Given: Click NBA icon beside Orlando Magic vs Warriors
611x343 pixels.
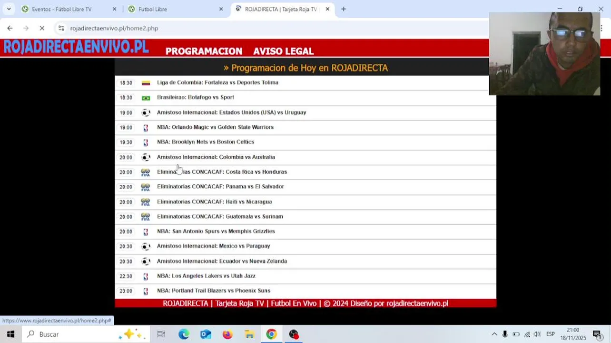Looking at the screenshot, I should (146, 128).
